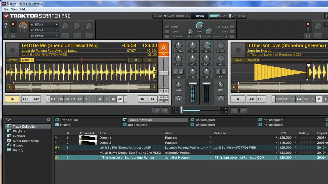Click the plus button under Deck A pitch fader

pos(166,91)
